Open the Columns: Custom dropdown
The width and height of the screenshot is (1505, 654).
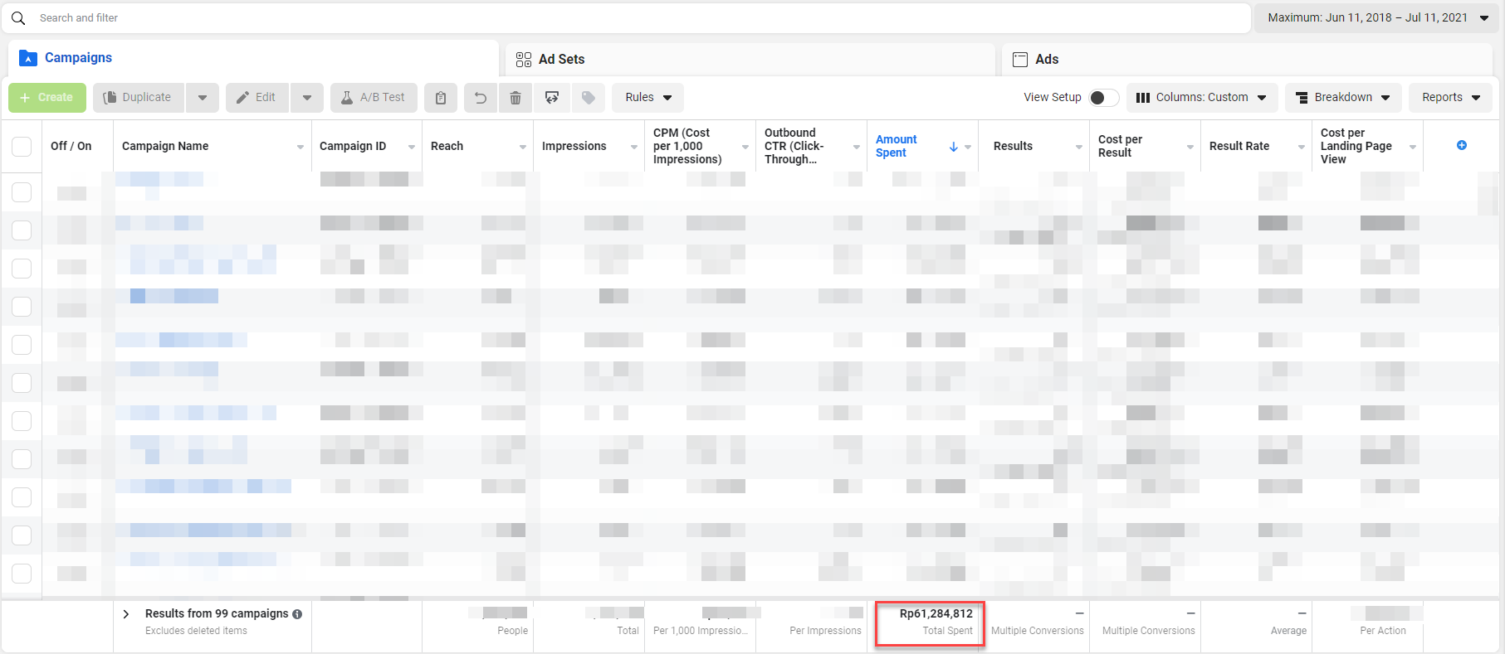click(x=1201, y=98)
